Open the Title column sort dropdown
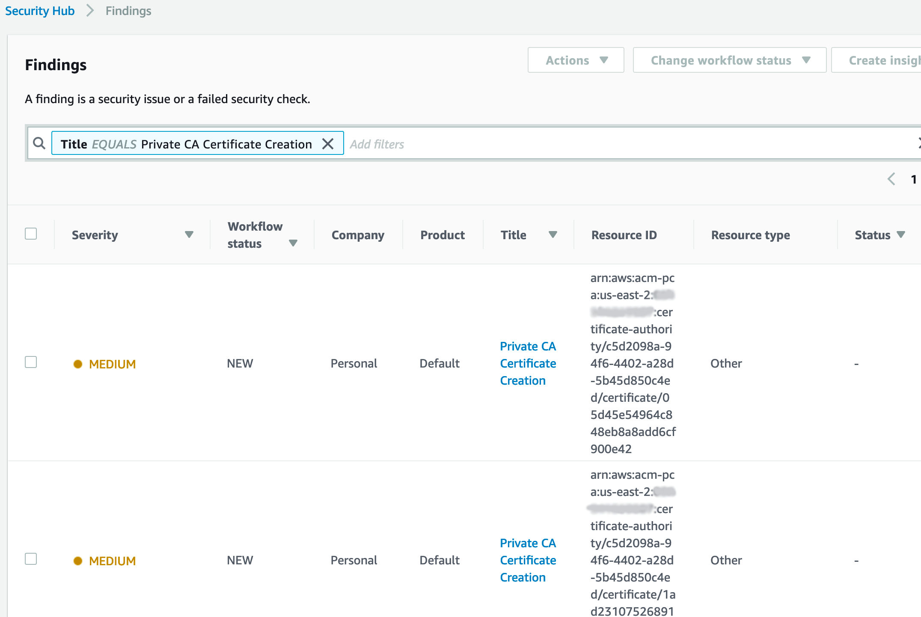The width and height of the screenshot is (921, 617). (x=553, y=234)
